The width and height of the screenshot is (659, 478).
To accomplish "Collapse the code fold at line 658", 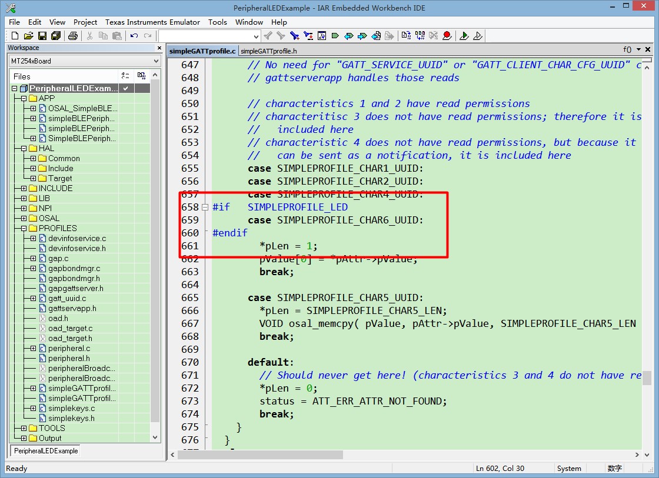I will pos(205,207).
